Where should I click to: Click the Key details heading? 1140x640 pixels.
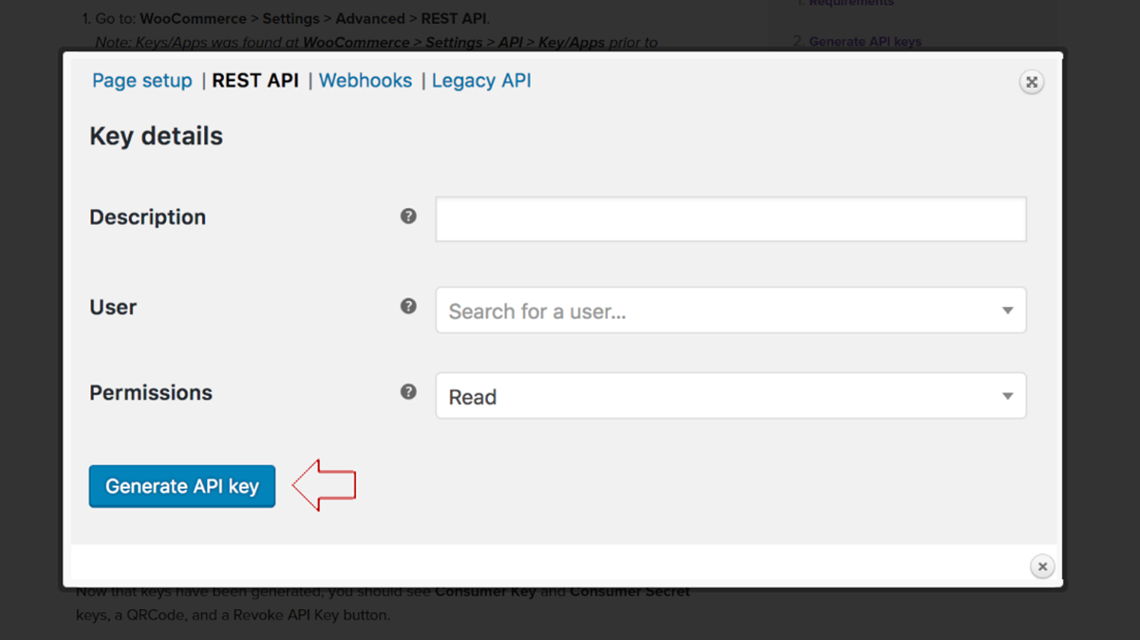(156, 137)
